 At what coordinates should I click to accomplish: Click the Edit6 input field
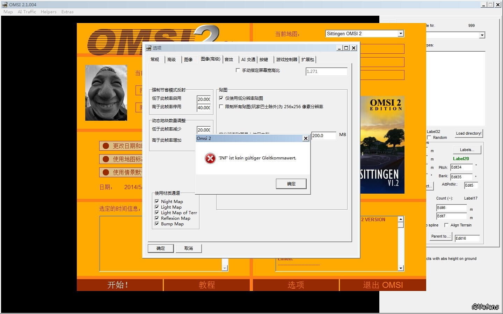click(x=452, y=208)
